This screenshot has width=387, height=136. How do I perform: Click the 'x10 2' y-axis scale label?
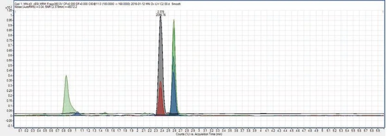(8, 8)
